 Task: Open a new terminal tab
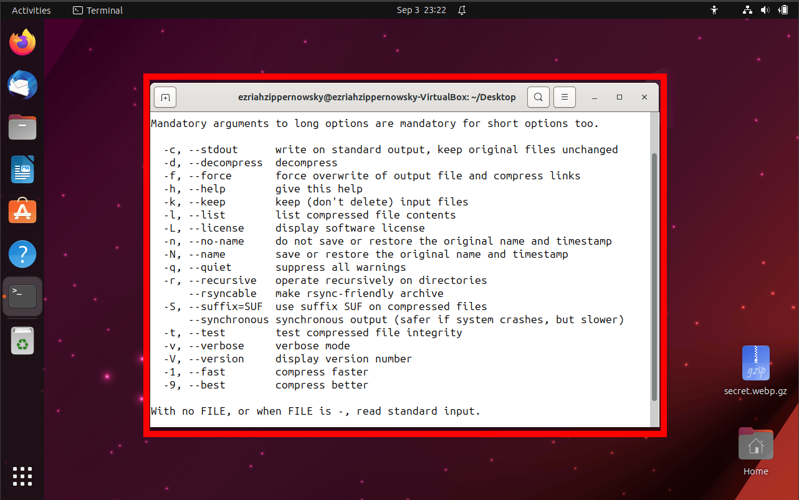click(x=165, y=97)
